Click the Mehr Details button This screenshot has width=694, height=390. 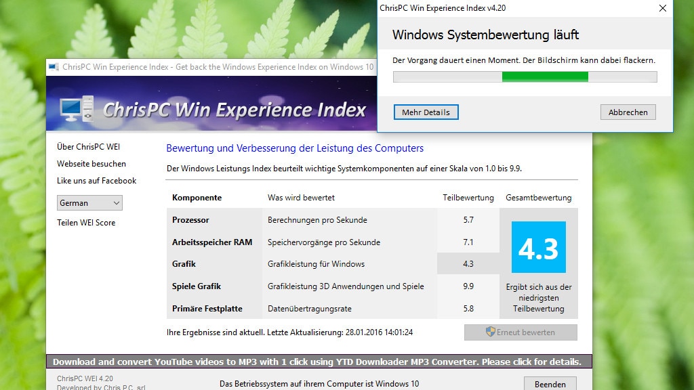tap(426, 112)
